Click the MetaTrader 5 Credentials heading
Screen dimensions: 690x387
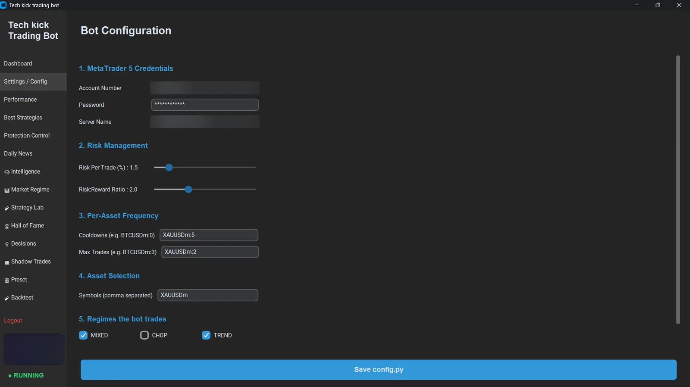[126, 69]
